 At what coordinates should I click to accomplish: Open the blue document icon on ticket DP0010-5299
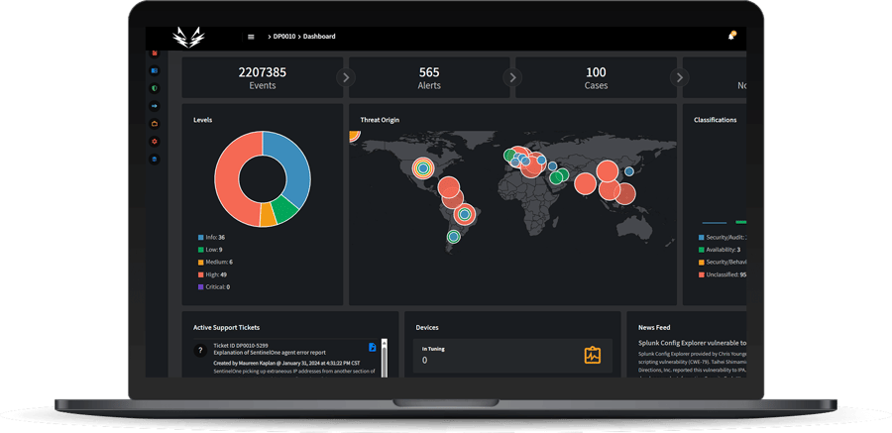click(x=372, y=347)
